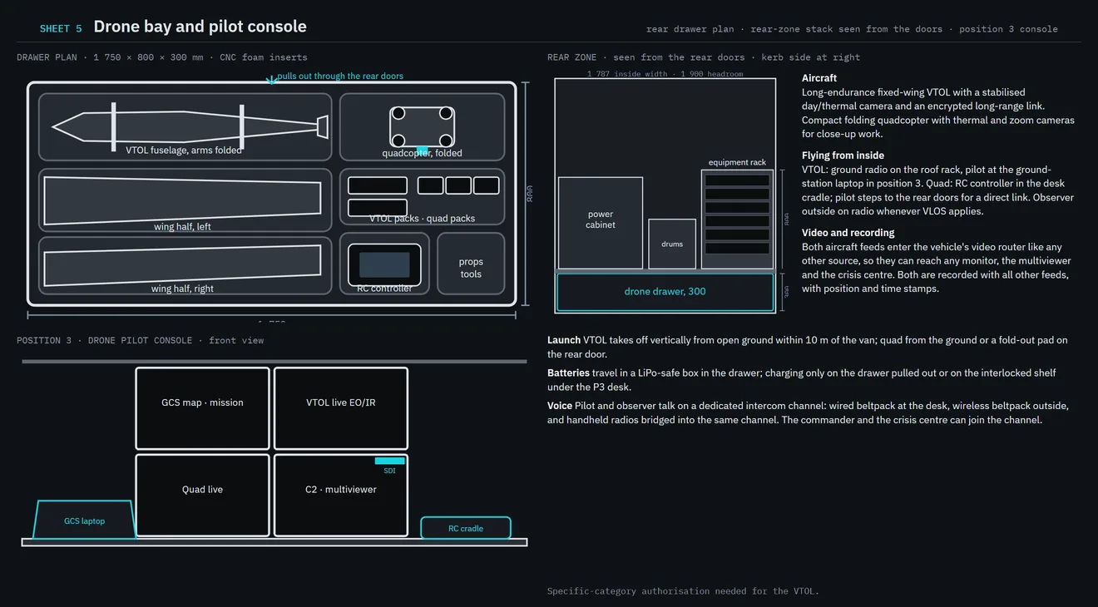1098x607 pixels.
Task: Click the 'Specific-category authorisation needed' footnote
Action: tap(683, 591)
